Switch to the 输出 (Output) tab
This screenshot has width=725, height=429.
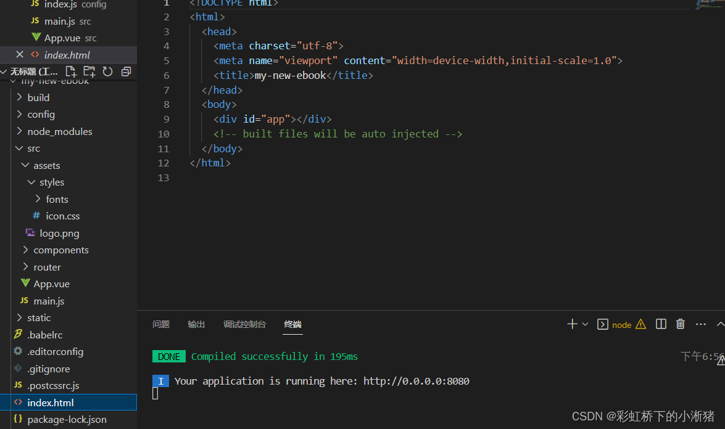tap(196, 324)
